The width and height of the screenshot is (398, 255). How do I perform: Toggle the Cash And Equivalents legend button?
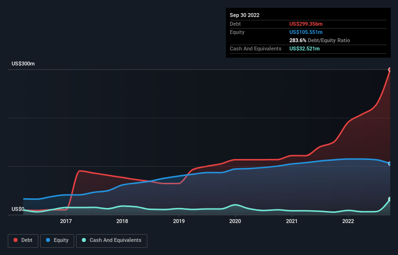click(x=111, y=240)
